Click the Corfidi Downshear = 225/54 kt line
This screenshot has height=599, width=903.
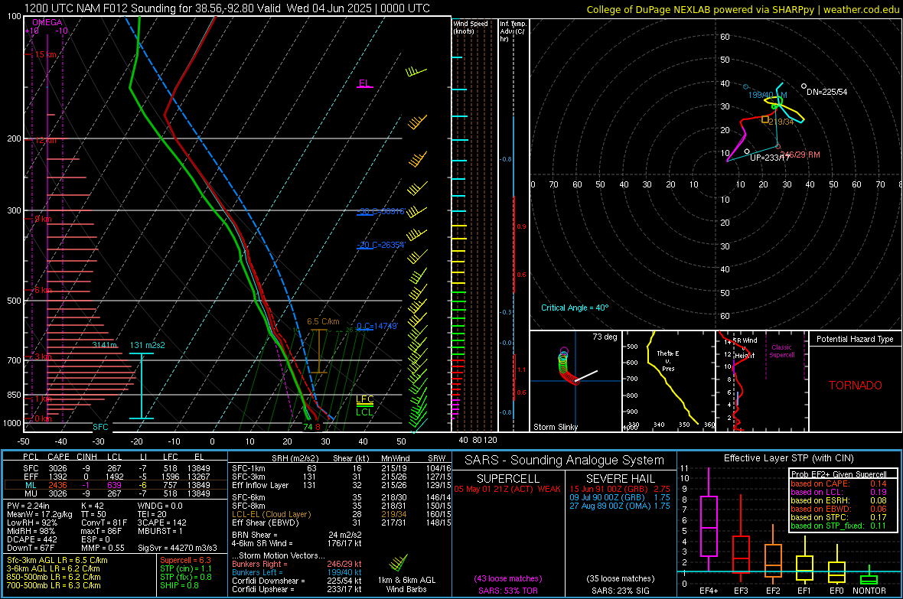click(x=297, y=581)
